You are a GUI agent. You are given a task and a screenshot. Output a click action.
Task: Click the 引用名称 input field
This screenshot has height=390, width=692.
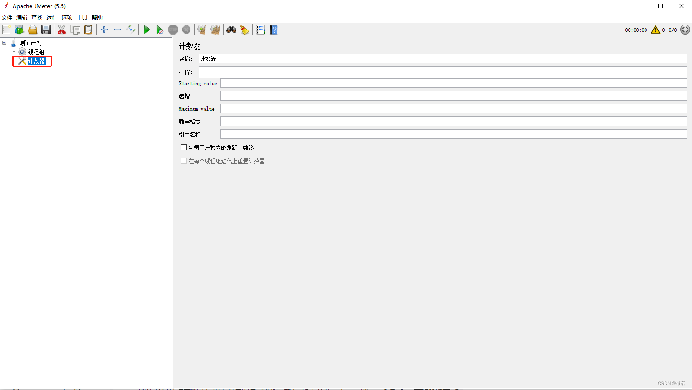tap(453, 134)
